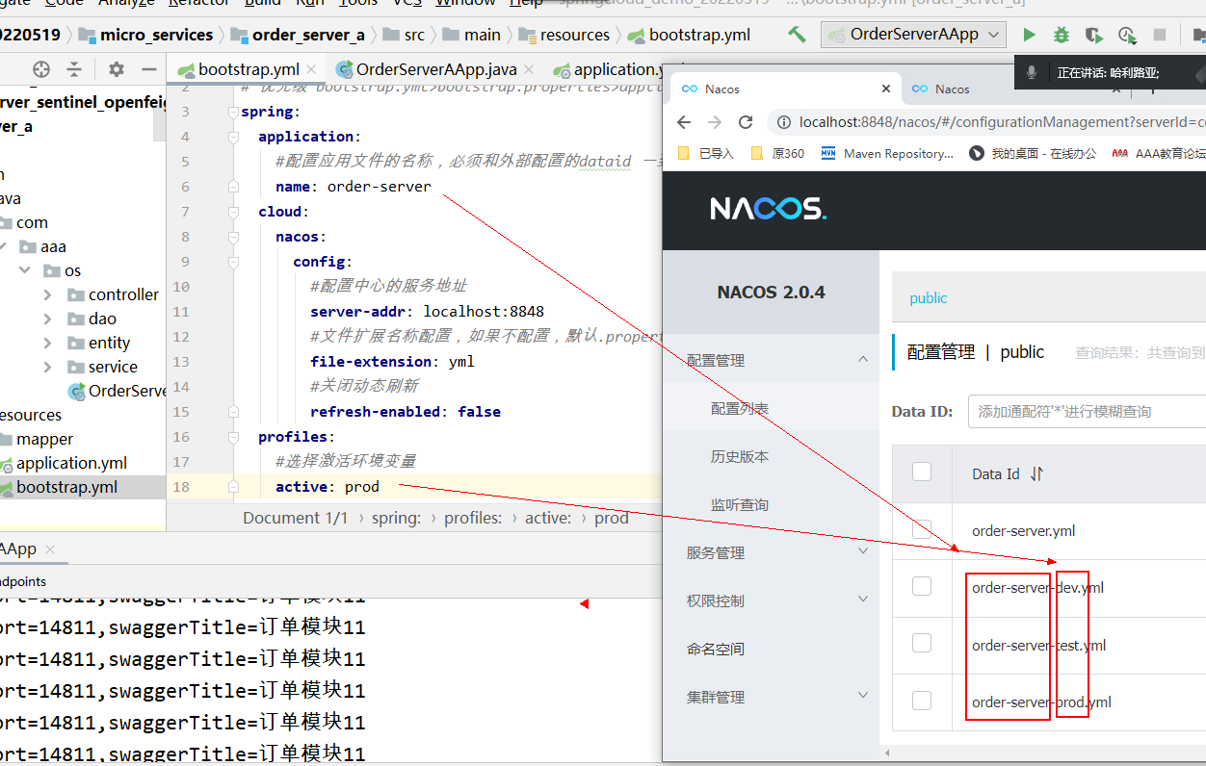Viewport: 1206px width, 766px height.
Task: Select the public namespace link
Action: point(929,298)
